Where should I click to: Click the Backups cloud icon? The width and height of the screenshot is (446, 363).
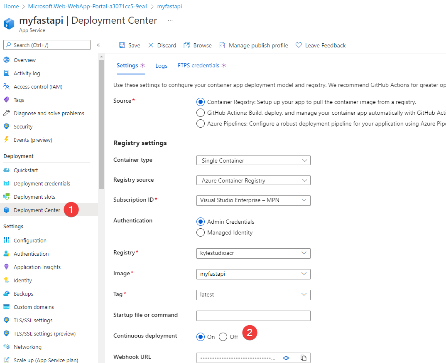coord(6,294)
